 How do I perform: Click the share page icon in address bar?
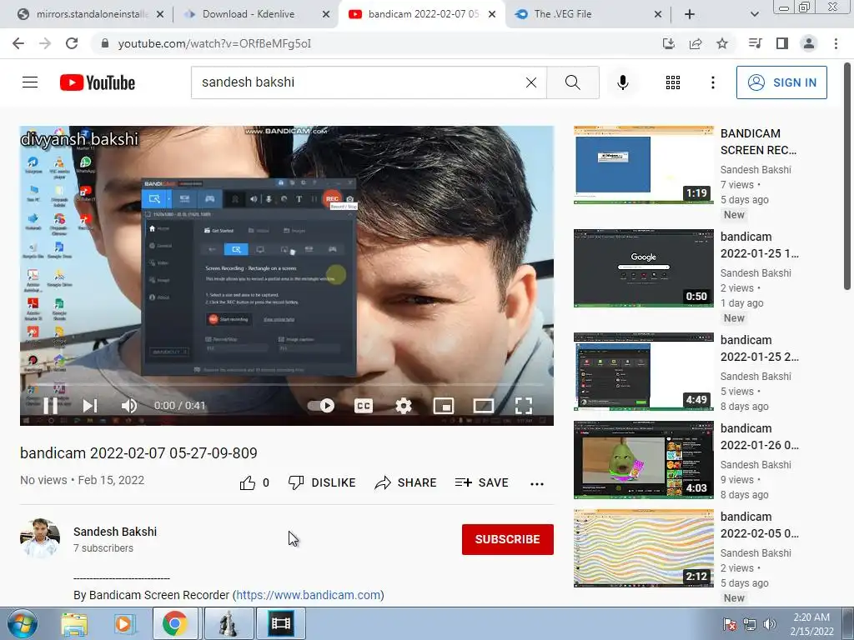(x=696, y=43)
